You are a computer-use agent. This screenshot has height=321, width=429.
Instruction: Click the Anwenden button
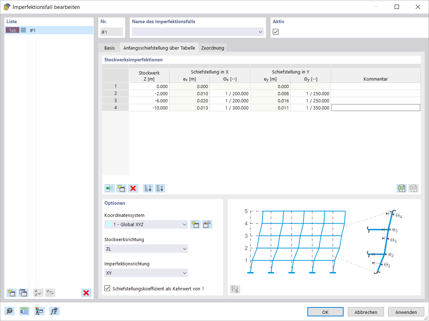[x=406, y=312]
